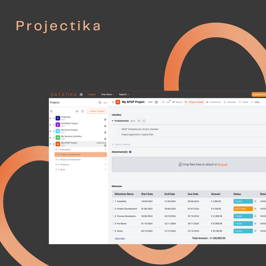Click the 'Add a New' milestone link
The image size is (266, 266).
120,238
